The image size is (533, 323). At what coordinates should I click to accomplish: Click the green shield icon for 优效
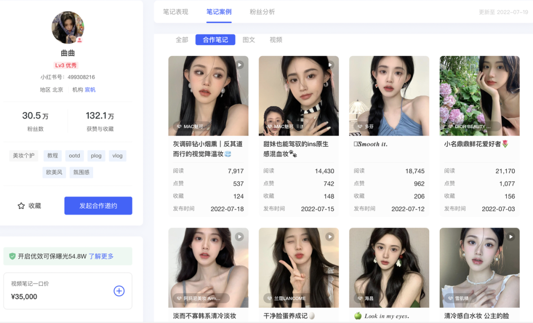12,256
